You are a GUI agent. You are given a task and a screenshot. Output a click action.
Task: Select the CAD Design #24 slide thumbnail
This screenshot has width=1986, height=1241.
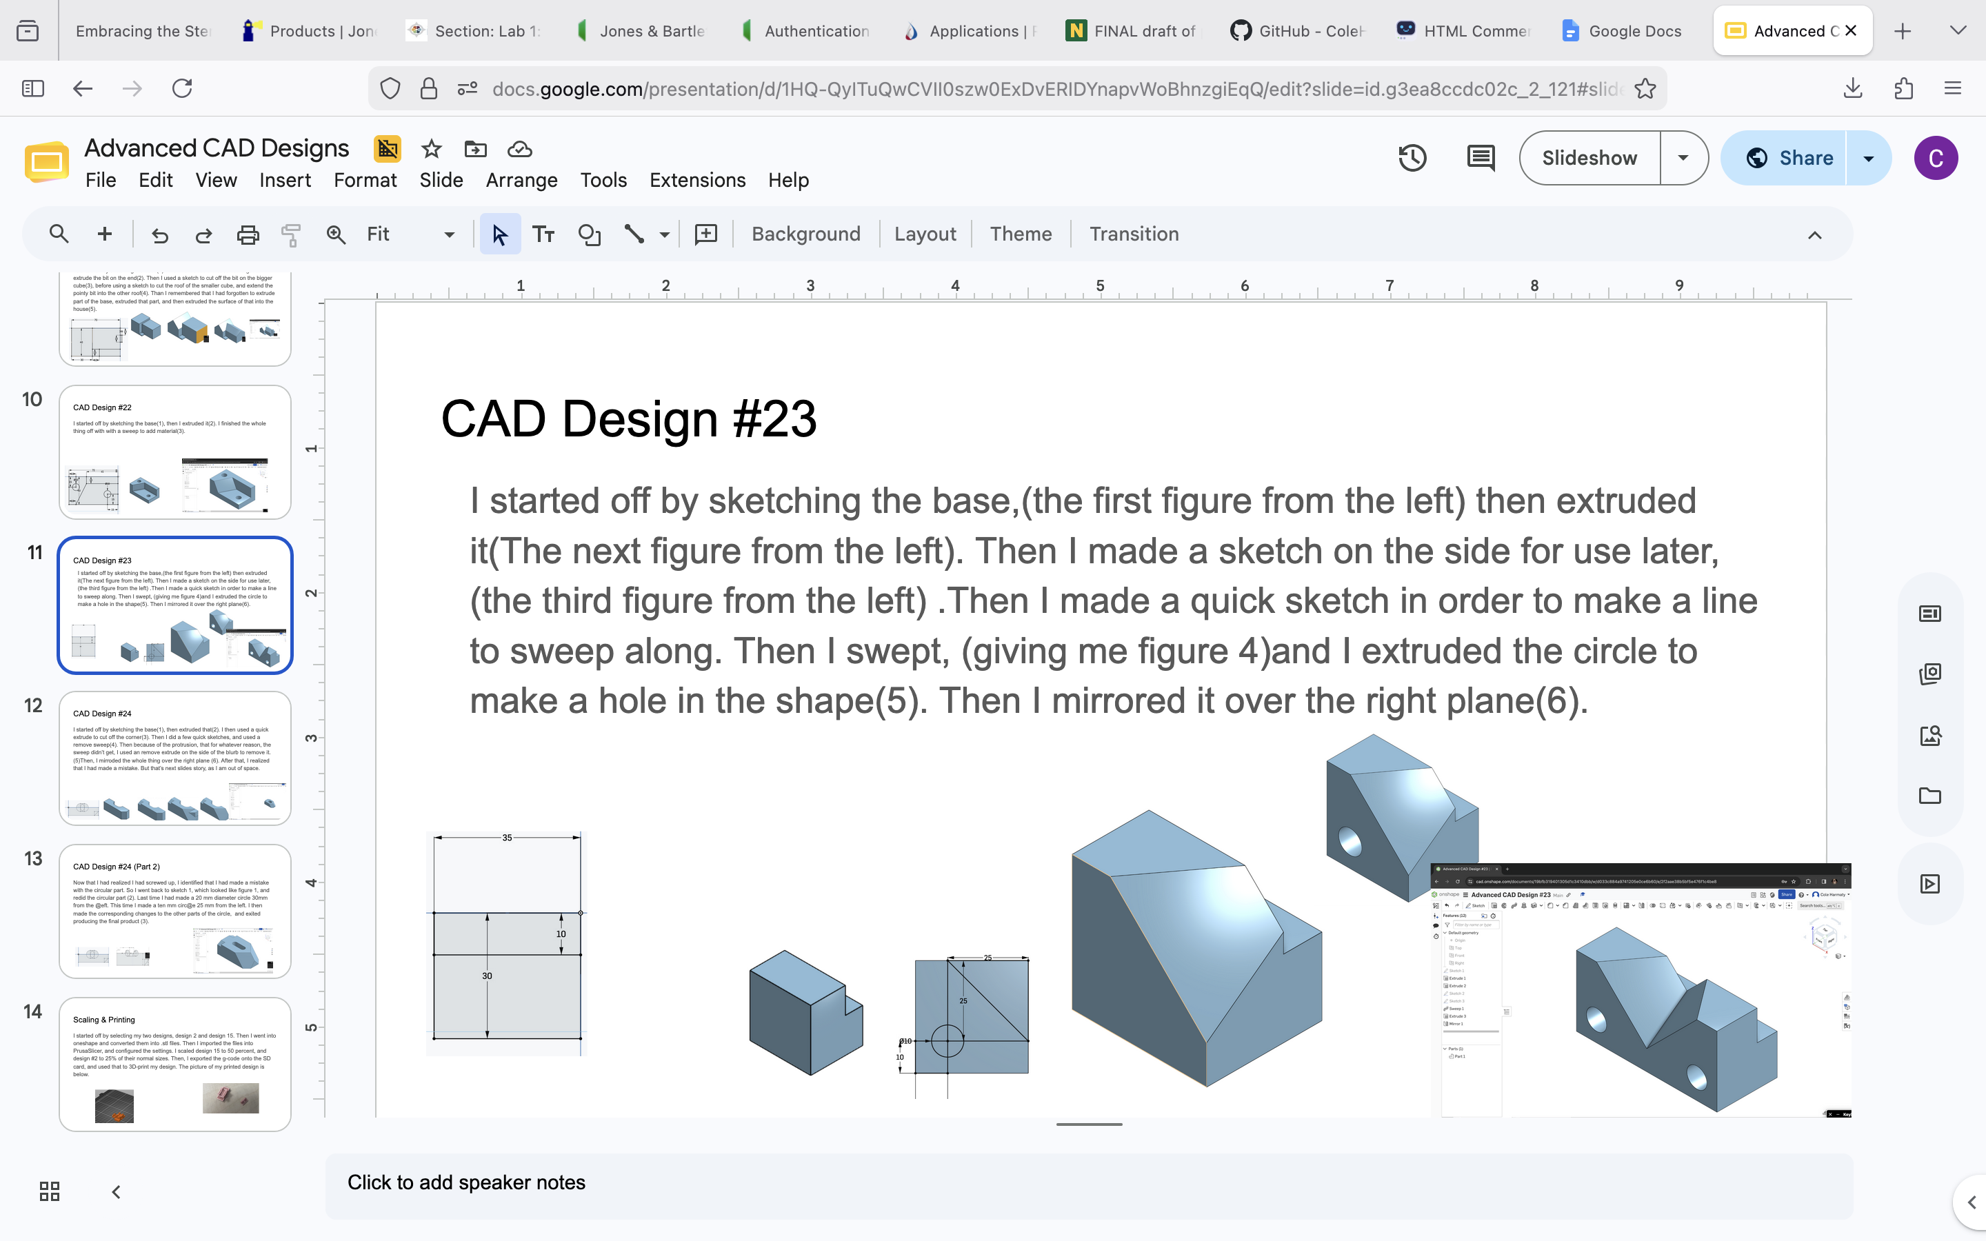point(174,758)
